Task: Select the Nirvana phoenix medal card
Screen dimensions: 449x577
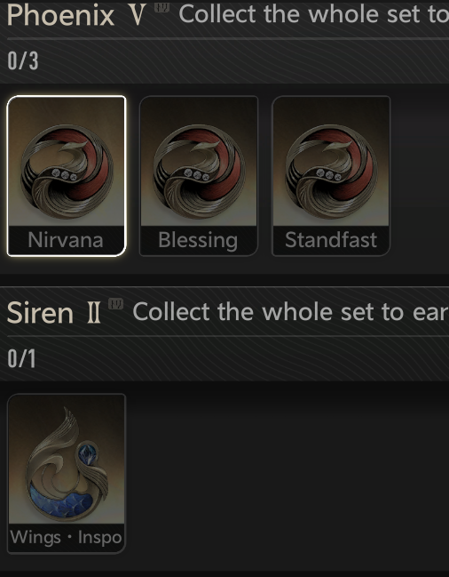Action: (x=67, y=176)
